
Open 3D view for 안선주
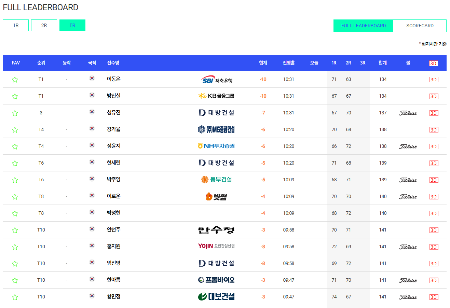click(434, 230)
